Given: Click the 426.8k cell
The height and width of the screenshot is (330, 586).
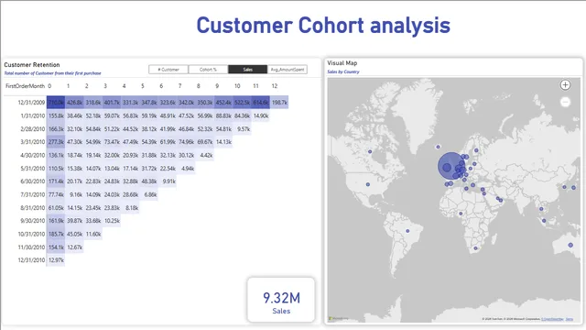Looking at the screenshot, I should 74,103.
